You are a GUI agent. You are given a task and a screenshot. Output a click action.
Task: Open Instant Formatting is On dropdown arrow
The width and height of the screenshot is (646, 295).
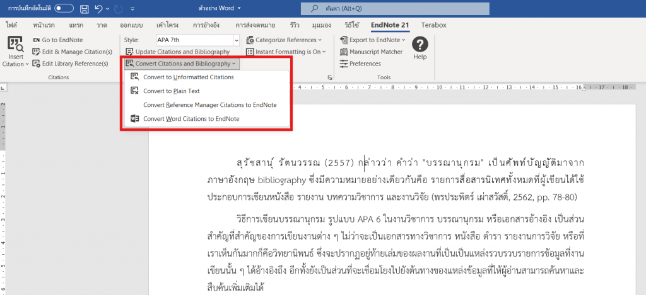[324, 52]
